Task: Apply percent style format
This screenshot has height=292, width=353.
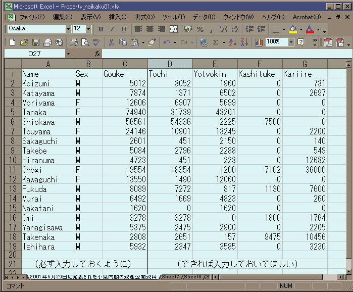Action: [x=200, y=29]
